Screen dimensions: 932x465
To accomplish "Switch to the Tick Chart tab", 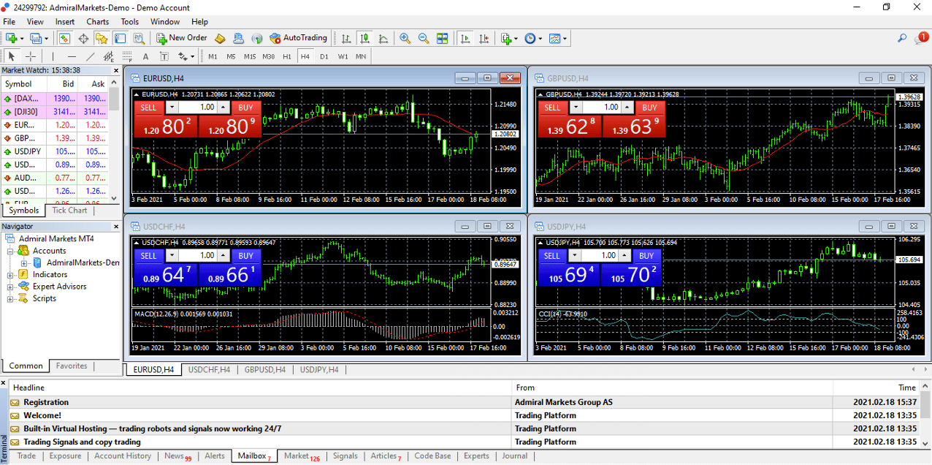I will click(69, 210).
